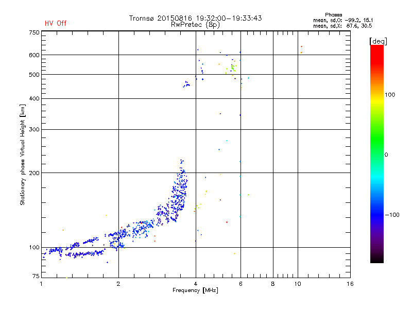Click the red 'HV Off' label

point(56,23)
